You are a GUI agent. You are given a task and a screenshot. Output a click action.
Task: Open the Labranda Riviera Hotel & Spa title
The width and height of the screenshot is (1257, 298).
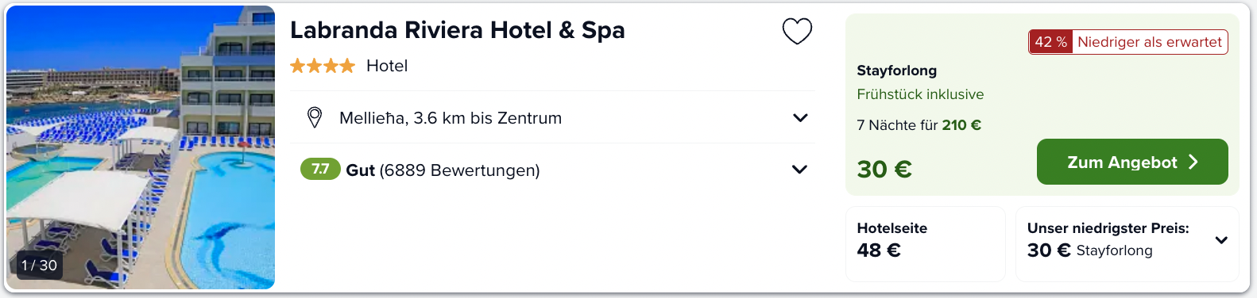coord(458,30)
